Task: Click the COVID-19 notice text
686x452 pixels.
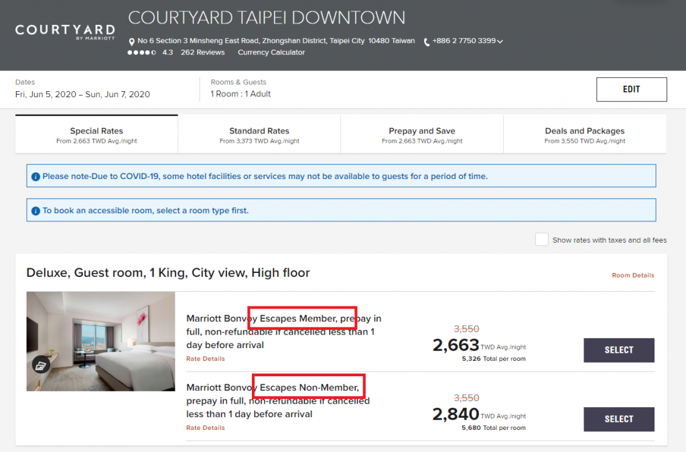Action: tap(265, 176)
